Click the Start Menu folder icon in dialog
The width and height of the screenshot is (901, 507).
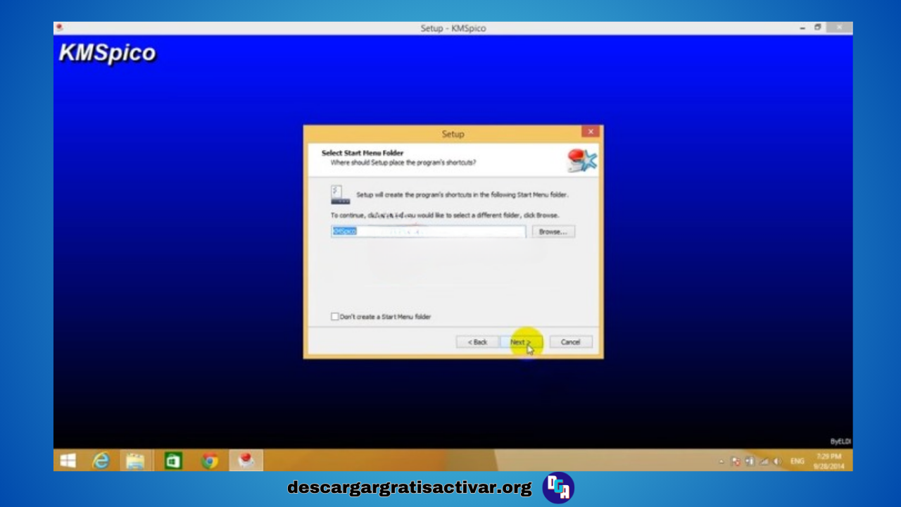click(x=340, y=195)
